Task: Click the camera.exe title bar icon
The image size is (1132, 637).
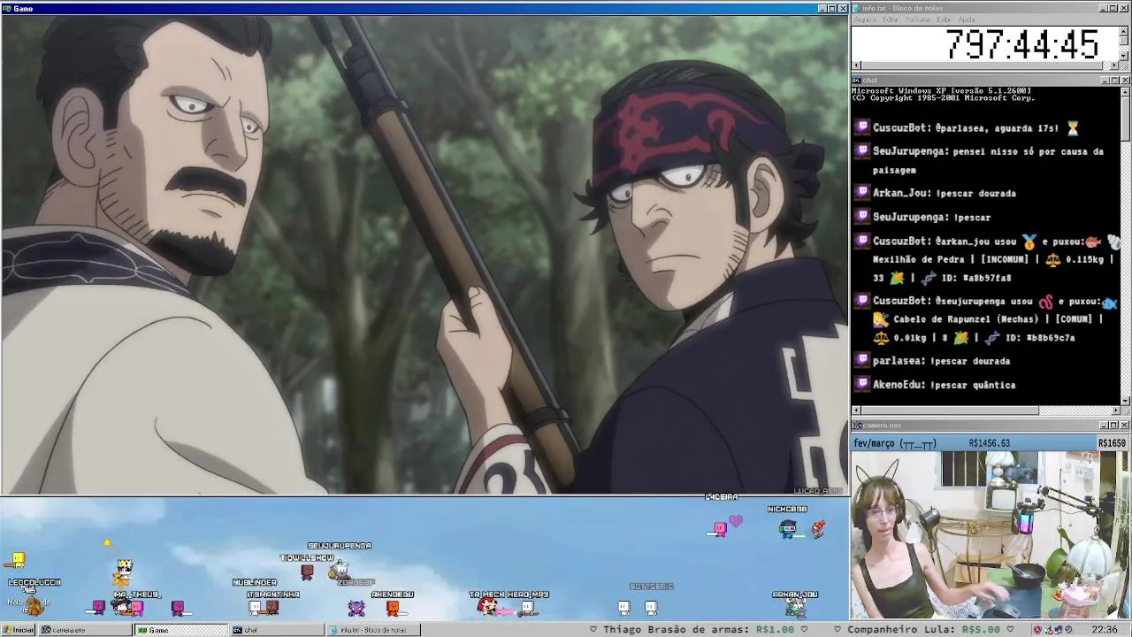Action: [857, 426]
